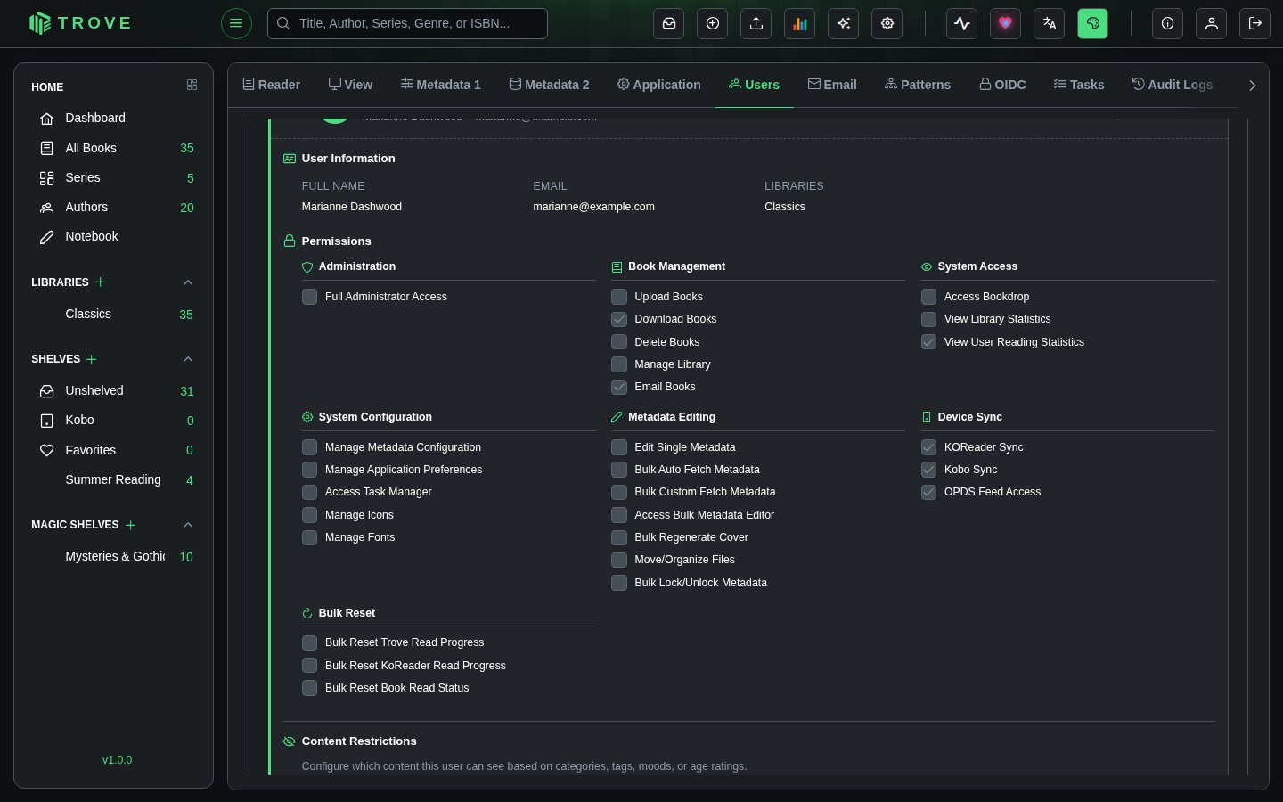
Task: Collapse the Shelves section chevron
Action: (188, 359)
